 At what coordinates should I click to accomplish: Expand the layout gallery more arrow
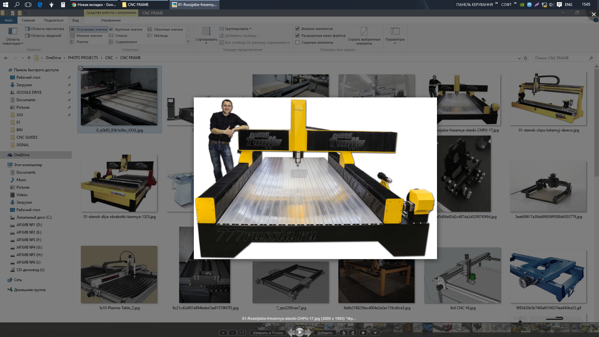tap(188, 42)
